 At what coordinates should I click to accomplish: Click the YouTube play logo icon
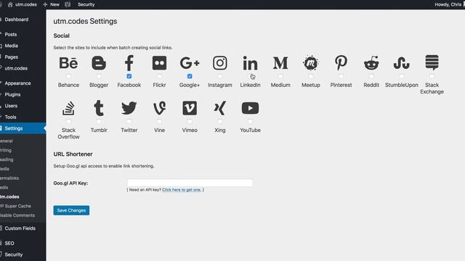(x=250, y=108)
